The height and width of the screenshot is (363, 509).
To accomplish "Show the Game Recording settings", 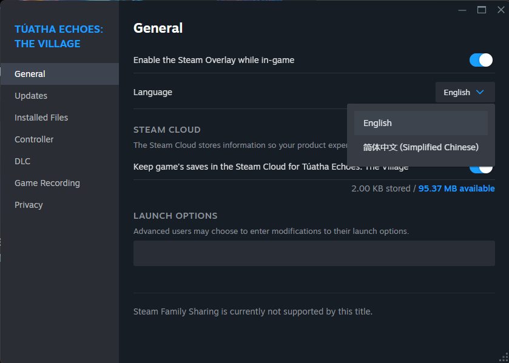I will (x=47, y=183).
